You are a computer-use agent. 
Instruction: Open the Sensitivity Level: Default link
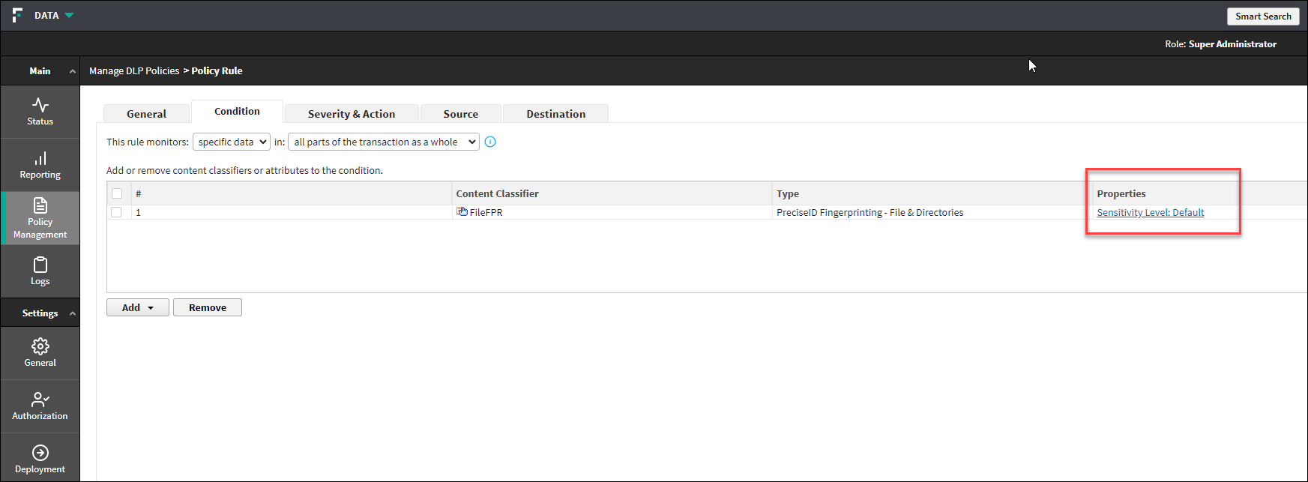[1150, 213]
